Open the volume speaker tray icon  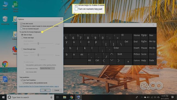155,97
